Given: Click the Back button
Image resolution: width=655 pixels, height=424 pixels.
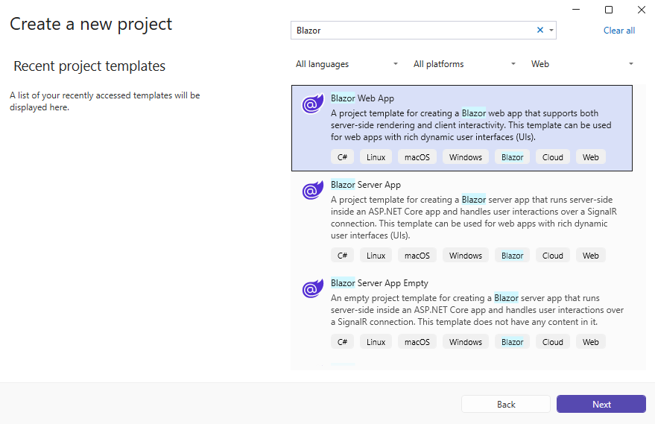Looking at the screenshot, I should pos(506,404).
